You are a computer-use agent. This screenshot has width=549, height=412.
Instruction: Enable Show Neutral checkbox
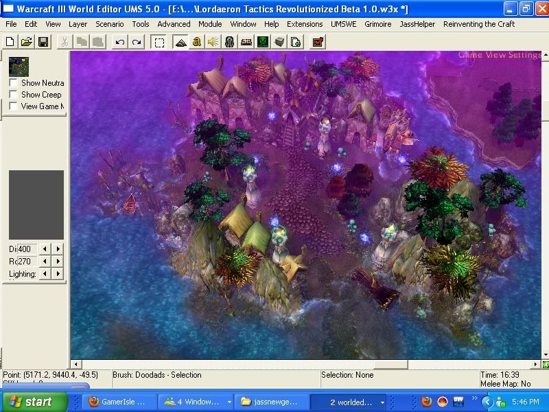pos(13,83)
